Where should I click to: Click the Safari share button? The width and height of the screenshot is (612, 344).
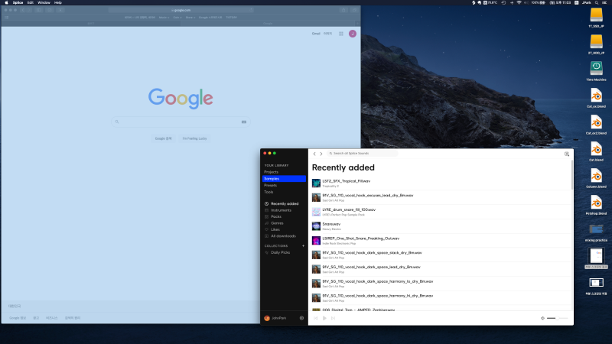tap(343, 10)
